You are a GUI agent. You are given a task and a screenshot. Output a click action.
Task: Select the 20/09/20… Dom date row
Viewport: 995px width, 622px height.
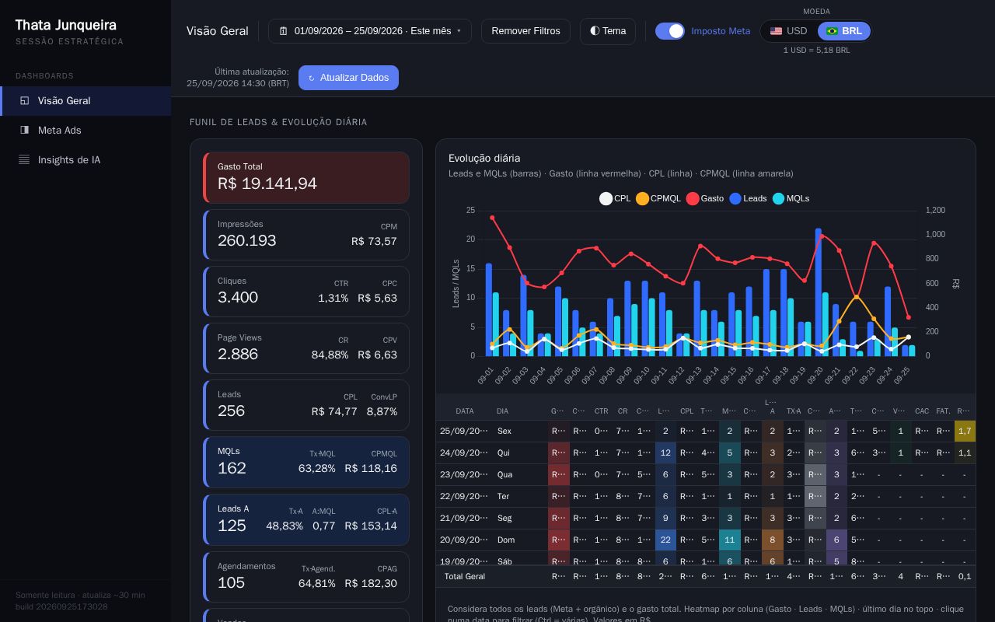[705, 540]
